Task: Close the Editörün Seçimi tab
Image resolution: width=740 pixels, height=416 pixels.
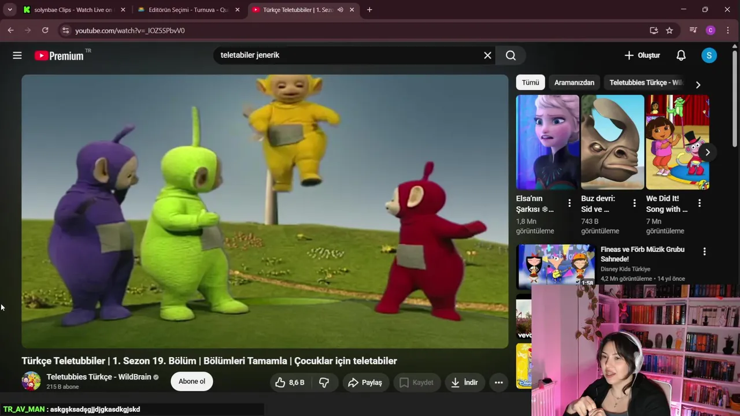Action: pyautogui.click(x=237, y=10)
